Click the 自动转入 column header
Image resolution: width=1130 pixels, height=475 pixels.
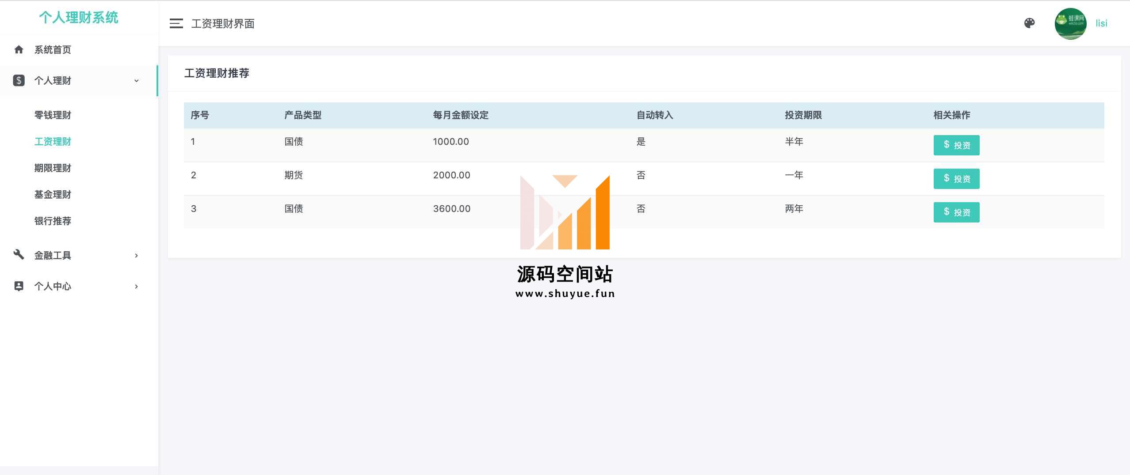click(655, 115)
